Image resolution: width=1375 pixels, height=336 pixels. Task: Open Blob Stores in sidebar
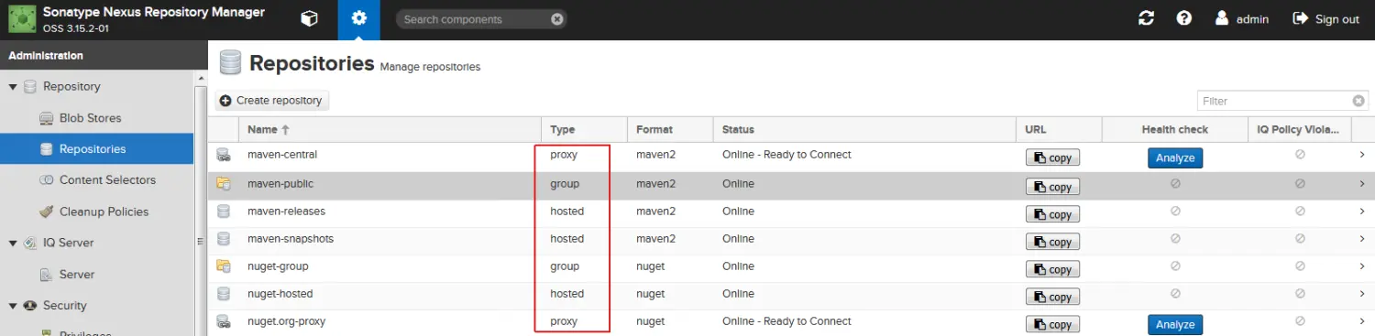(90, 118)
